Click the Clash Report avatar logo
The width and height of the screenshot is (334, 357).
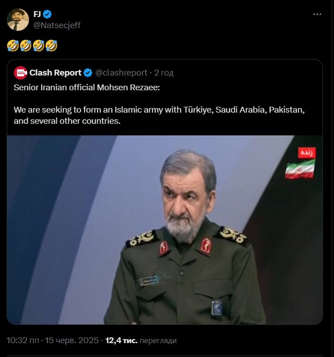click(21, 73)
